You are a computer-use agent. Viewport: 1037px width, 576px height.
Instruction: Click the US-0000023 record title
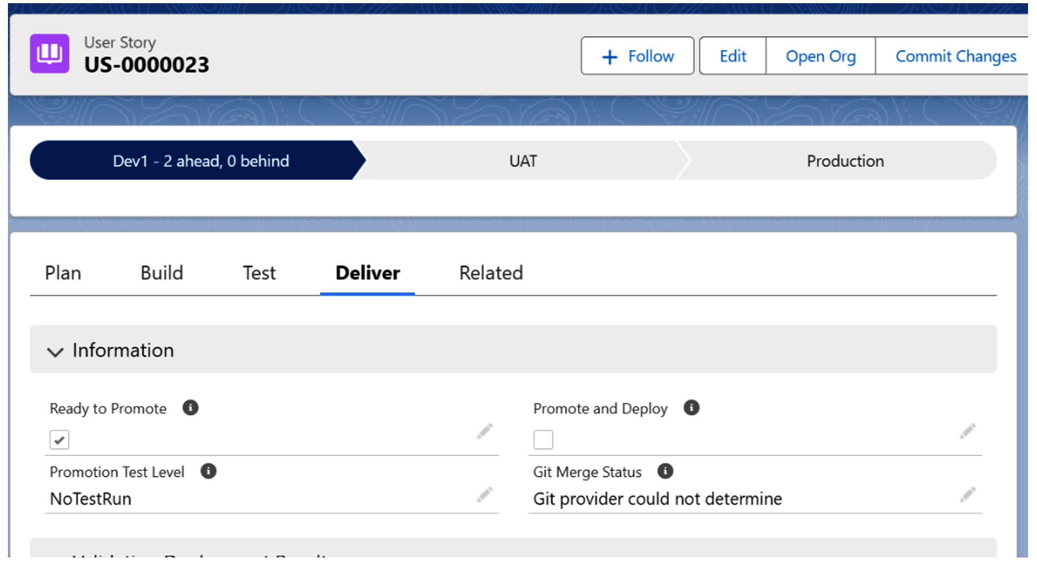tap(147, 65)
